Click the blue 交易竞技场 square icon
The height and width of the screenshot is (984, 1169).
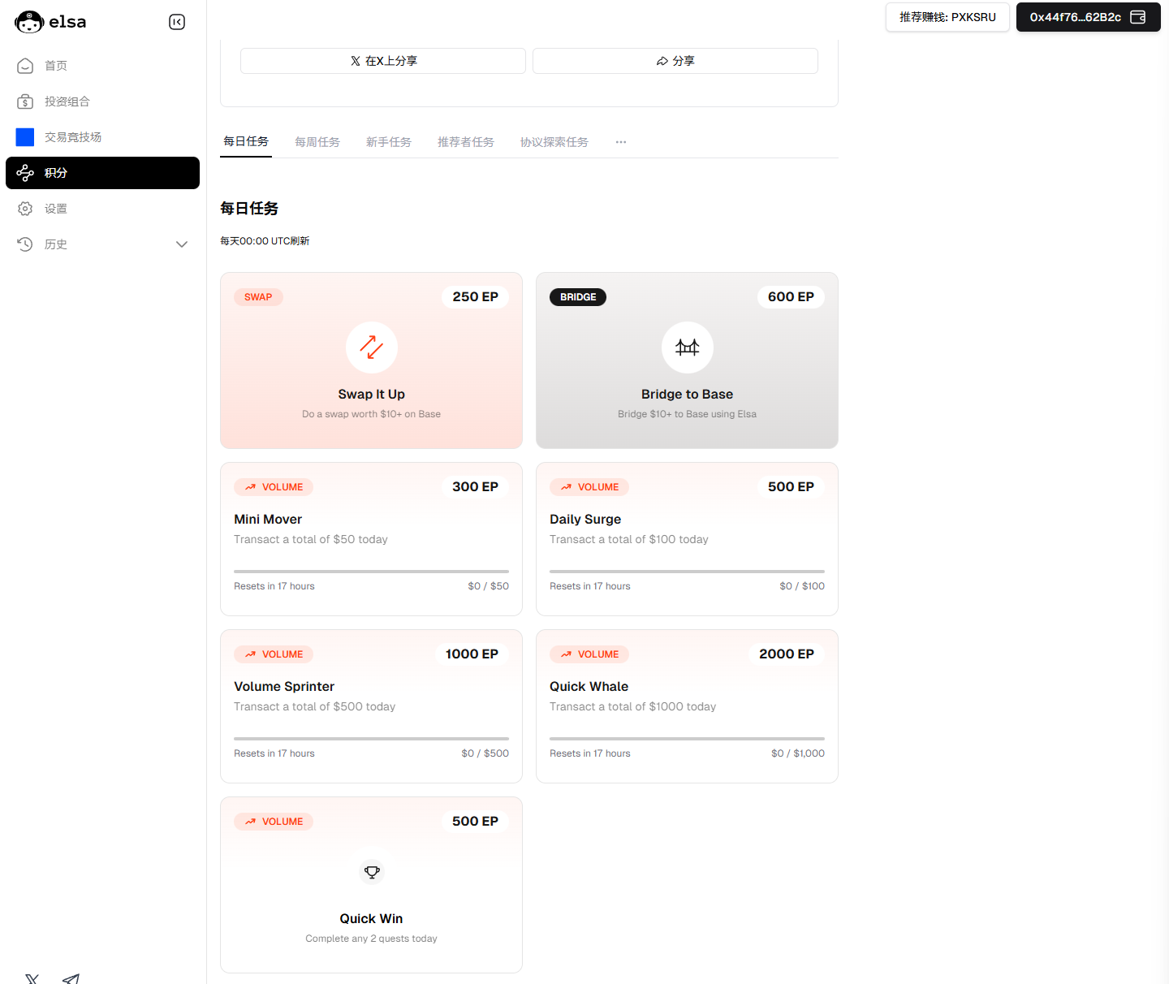point(25,136)
